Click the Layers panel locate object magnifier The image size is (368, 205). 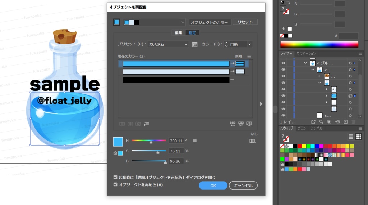321,122
